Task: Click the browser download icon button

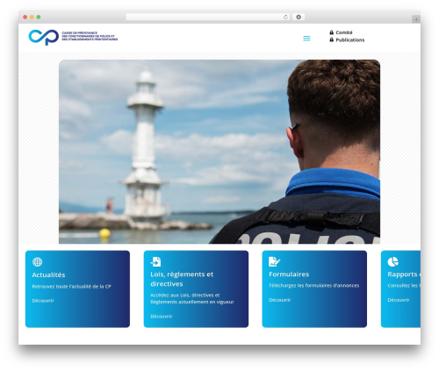Action: click(299, 17)
